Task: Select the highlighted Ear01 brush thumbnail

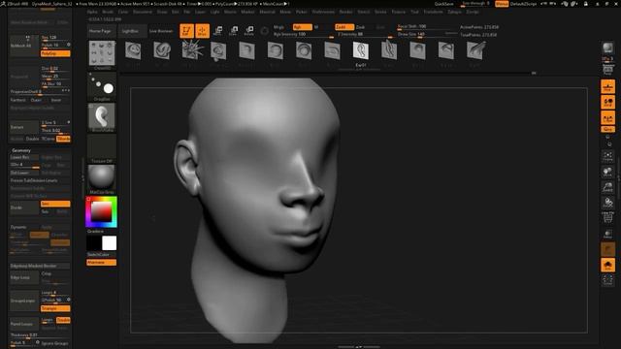Action: click(360, 51)
